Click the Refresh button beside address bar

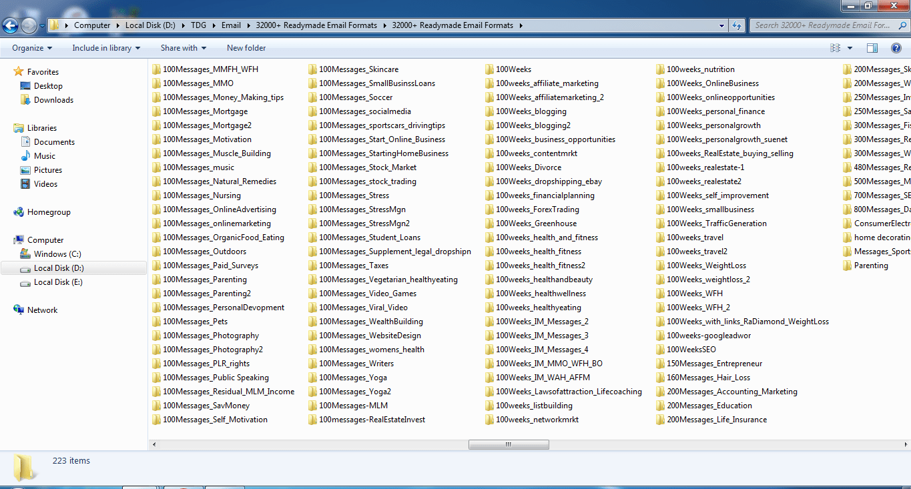[x=737, y=25]
